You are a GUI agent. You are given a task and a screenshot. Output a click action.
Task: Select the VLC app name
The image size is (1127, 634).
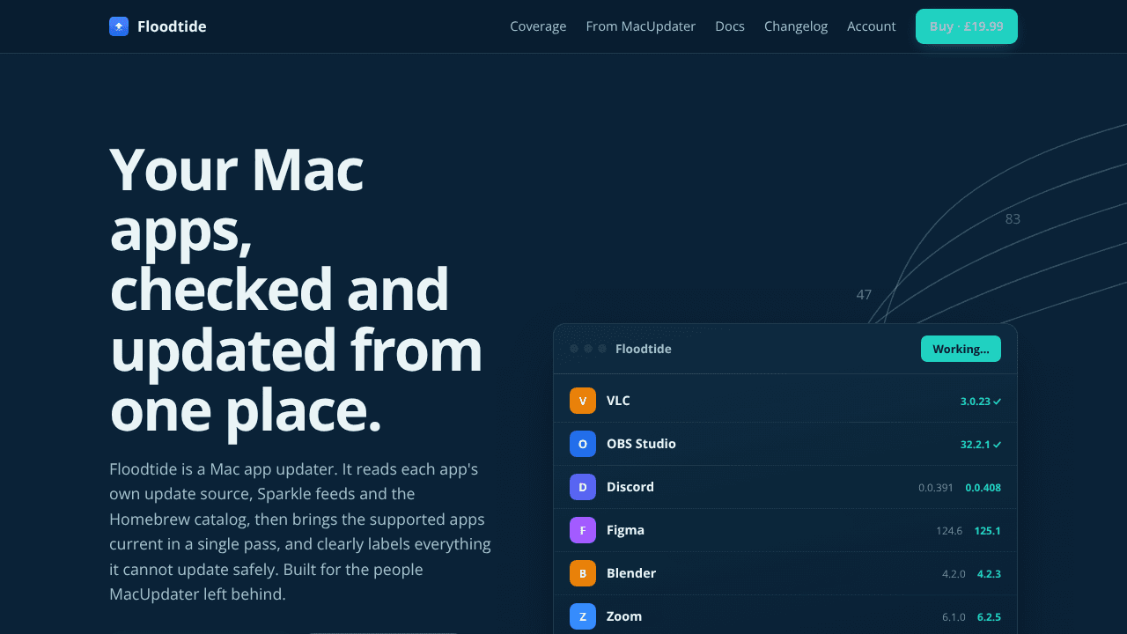coord(618,401)
